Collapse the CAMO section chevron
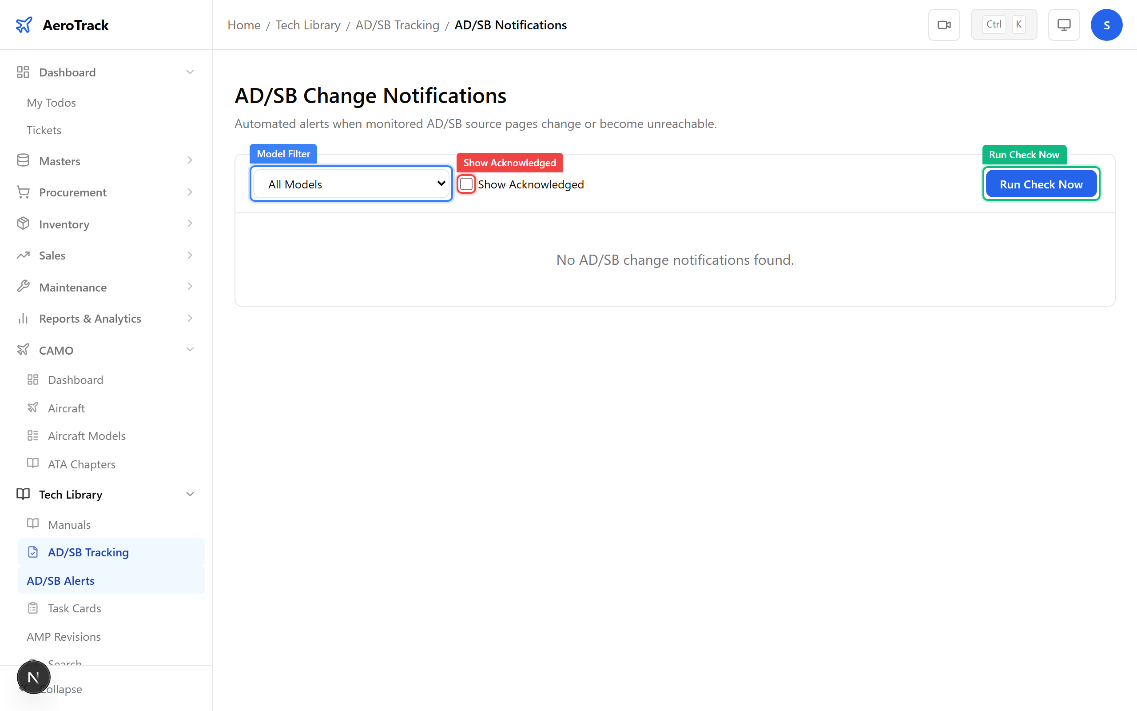The width and height of the screenshot is (1137, 711). (x=190, y=349)
